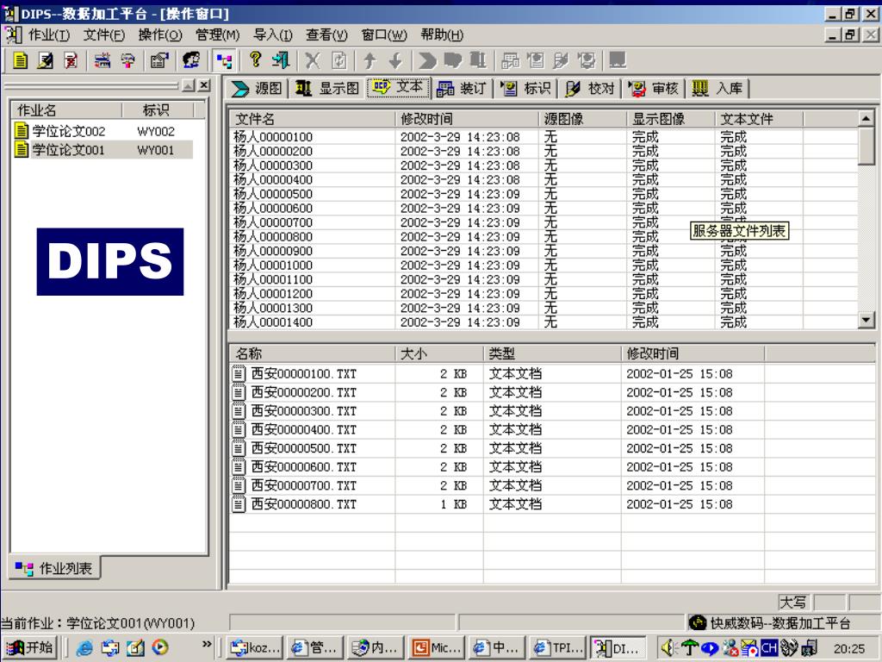Click the grayed scissors cut toolbar icon

click(313, 60)
